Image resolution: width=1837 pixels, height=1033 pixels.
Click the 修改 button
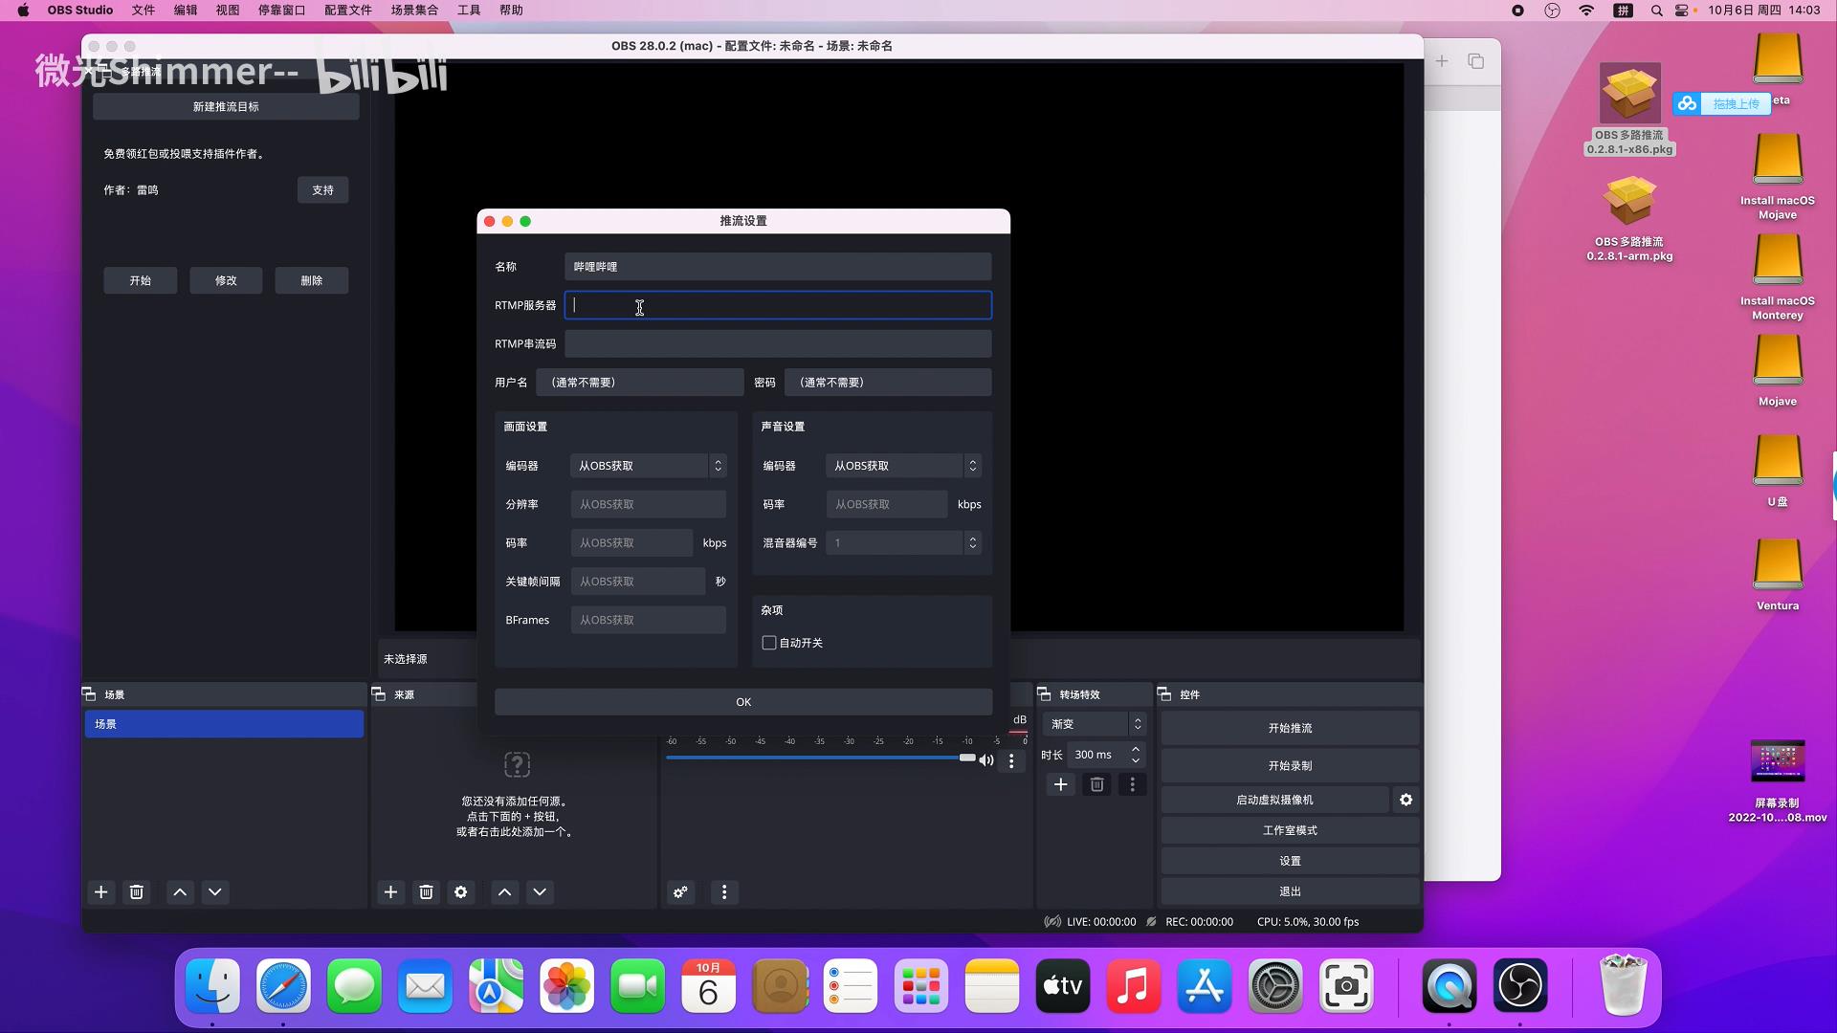click(x=226, y=280)
